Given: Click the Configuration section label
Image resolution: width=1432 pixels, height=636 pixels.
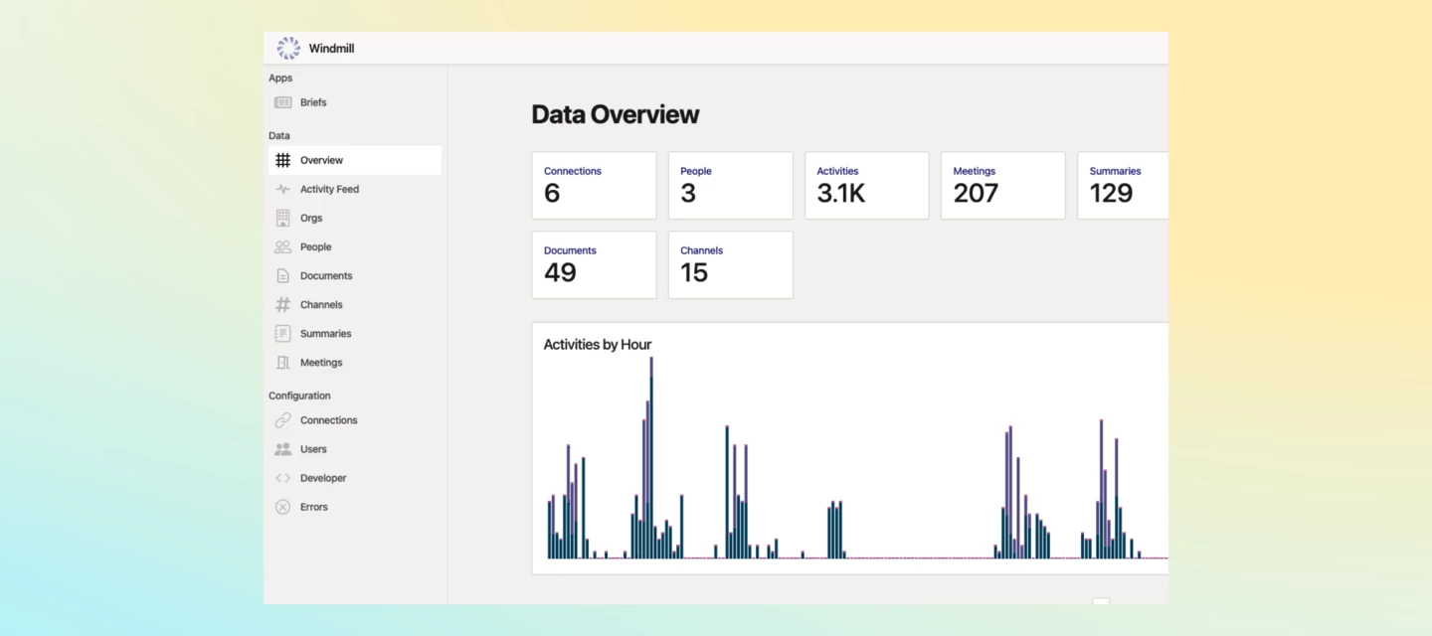Looking at the screenshot, I should tap(299, 396).
